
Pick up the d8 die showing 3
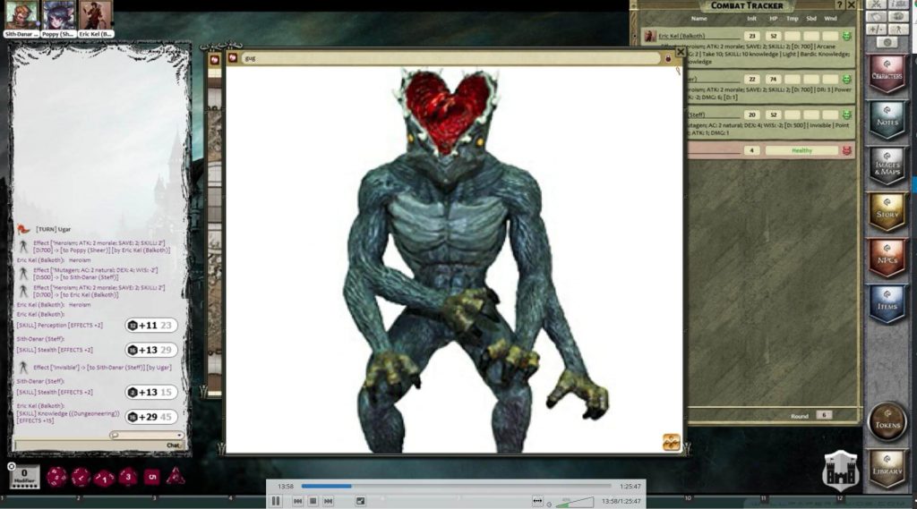(x=128, y=477)
